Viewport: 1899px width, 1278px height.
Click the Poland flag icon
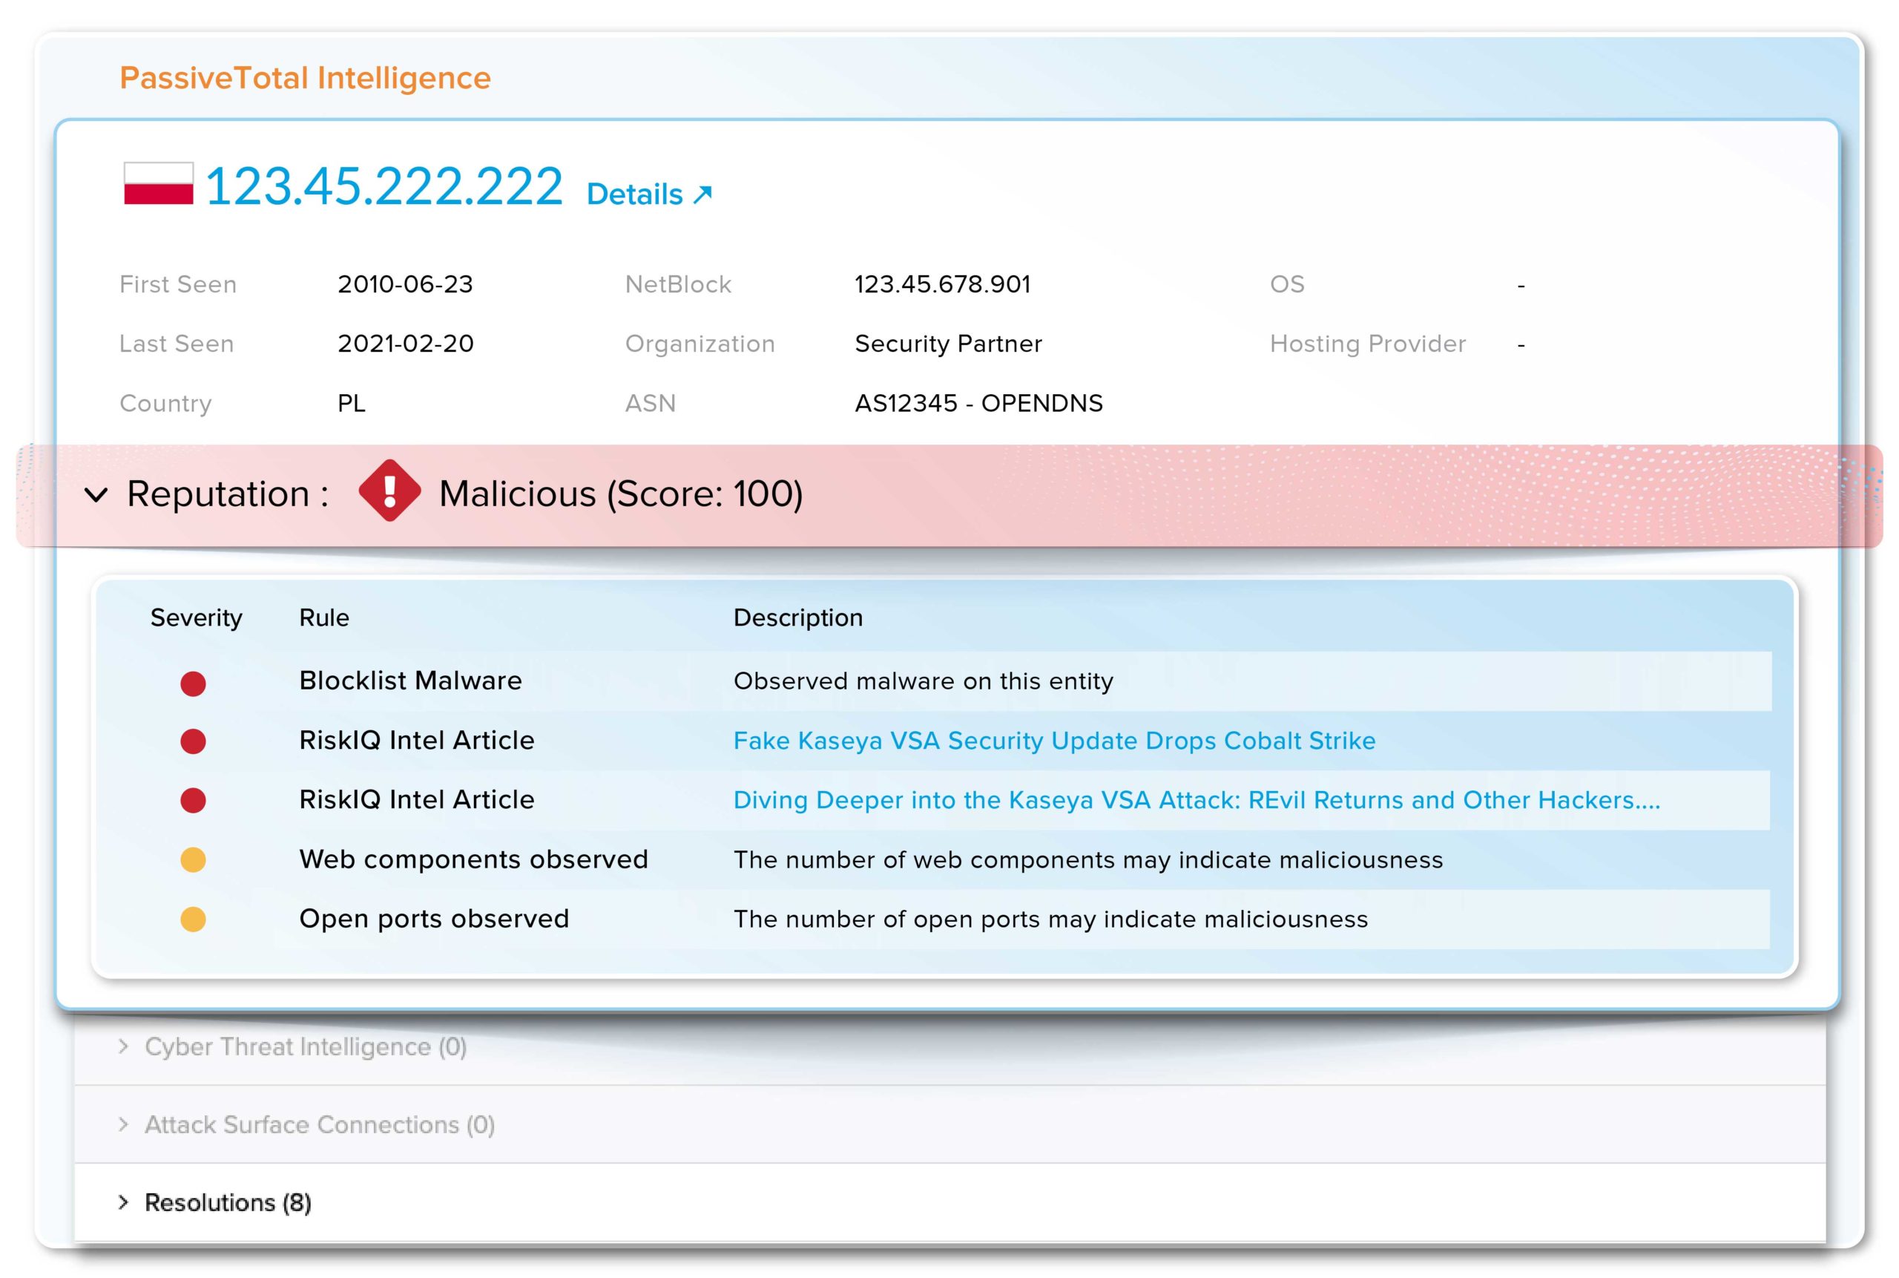(158, 183)
